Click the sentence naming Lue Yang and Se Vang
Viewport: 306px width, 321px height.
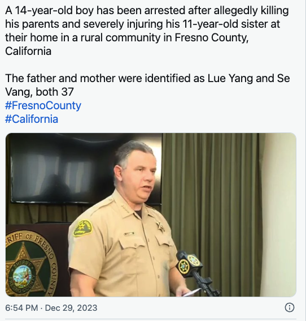pyautogui.click(x=147, y=85)
